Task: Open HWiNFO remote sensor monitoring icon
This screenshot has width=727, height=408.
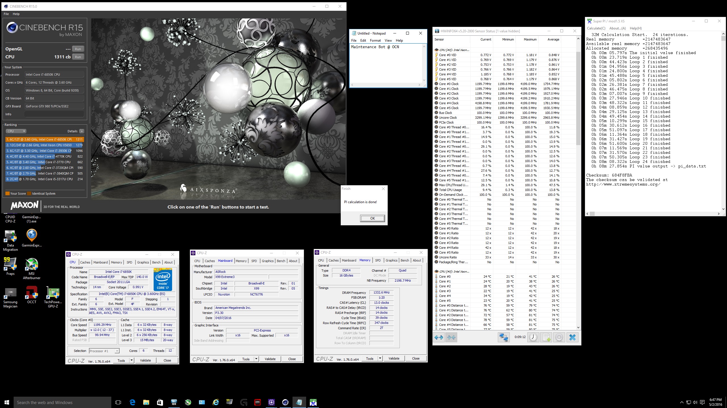Action: (504, 337)
